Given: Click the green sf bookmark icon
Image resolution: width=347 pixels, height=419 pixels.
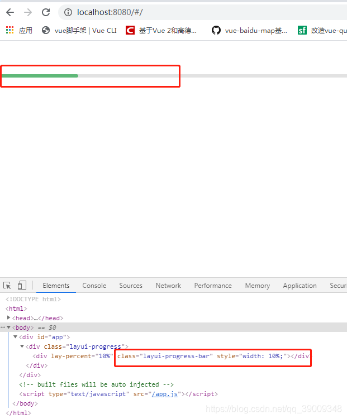Looking at the screenshot, I should tap(302, 30).
